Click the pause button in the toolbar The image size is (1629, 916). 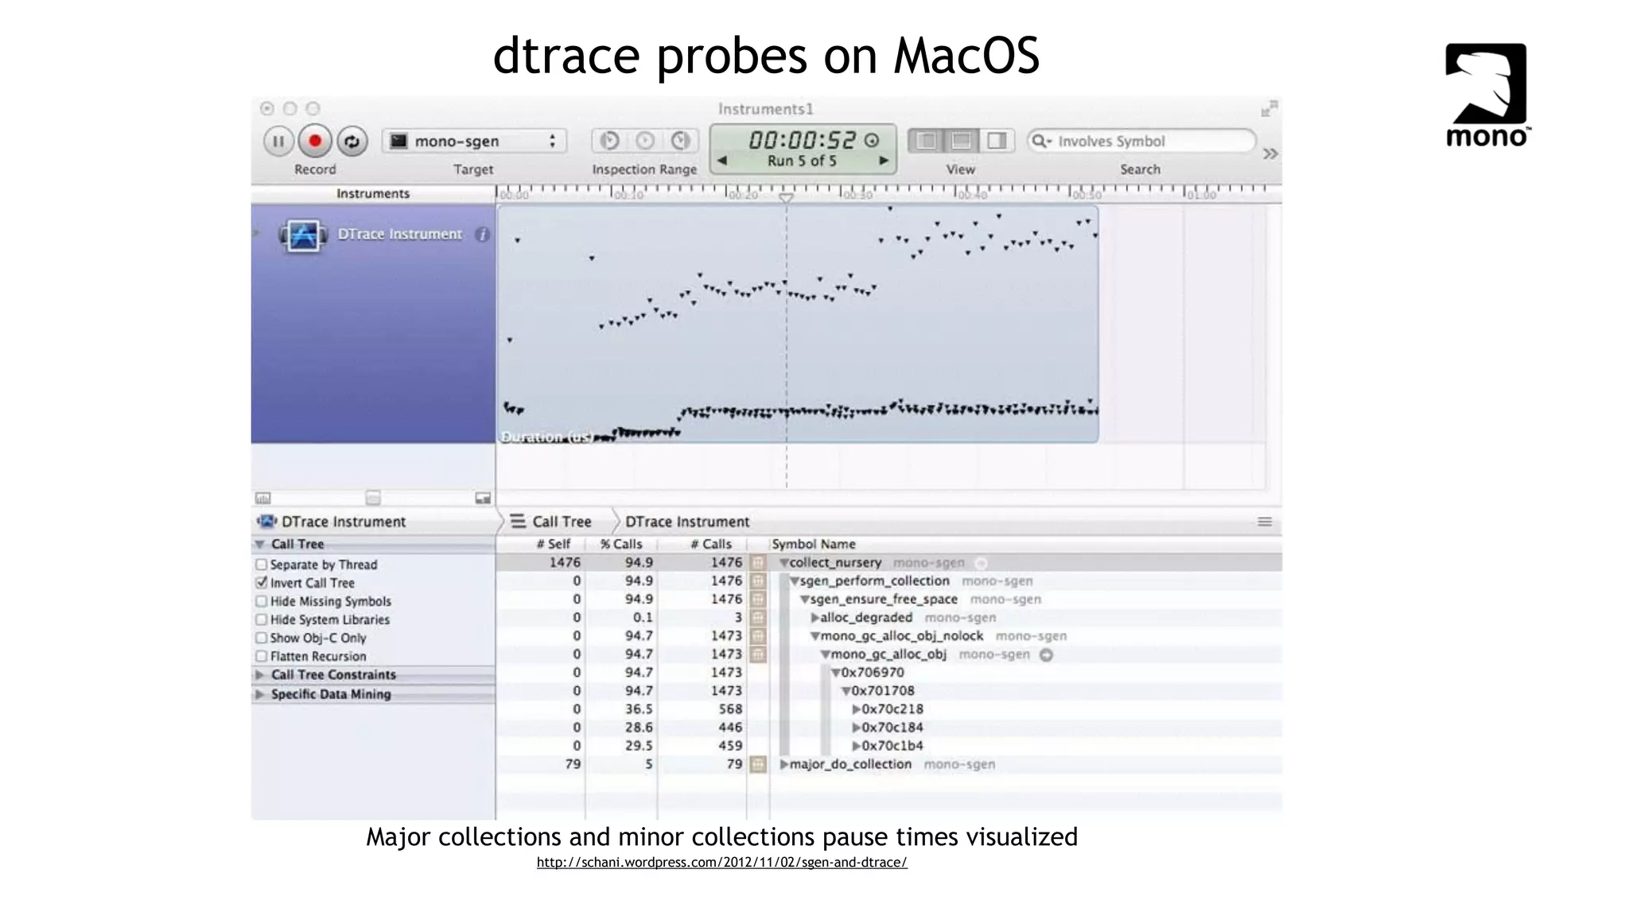click(278, 142)
